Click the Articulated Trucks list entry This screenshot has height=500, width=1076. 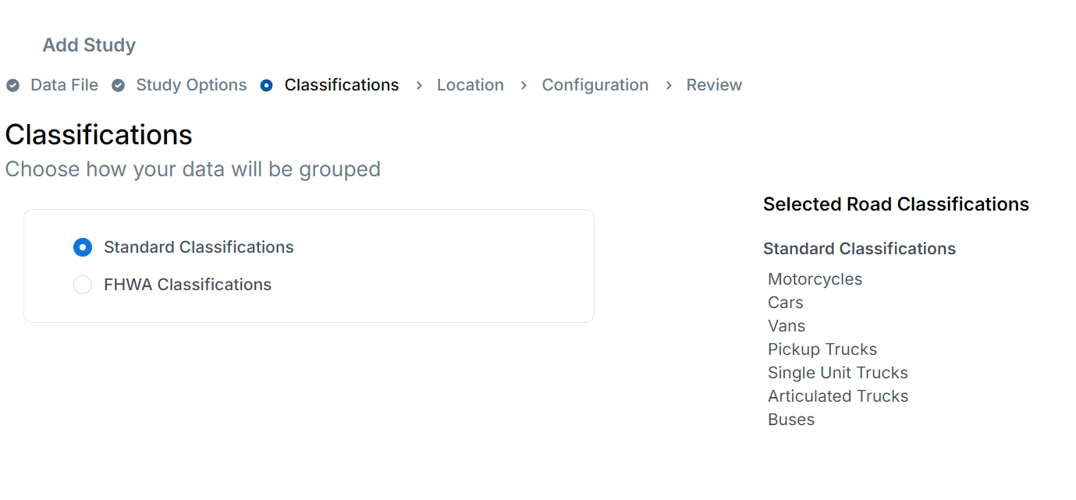coord(838,395)
